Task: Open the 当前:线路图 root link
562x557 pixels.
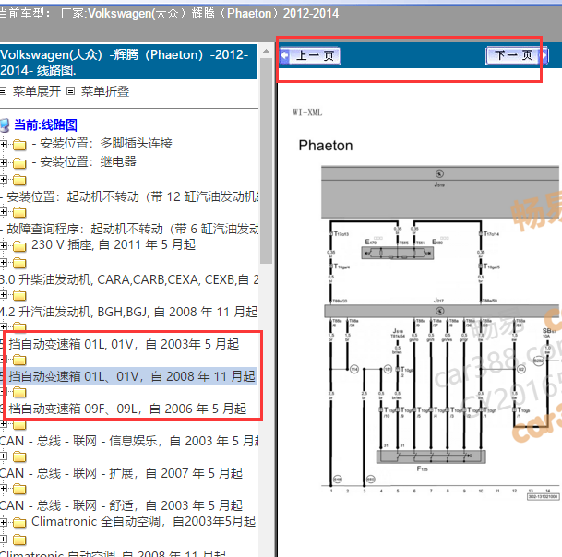Action: pyautogui.click(x=45, y=125)
